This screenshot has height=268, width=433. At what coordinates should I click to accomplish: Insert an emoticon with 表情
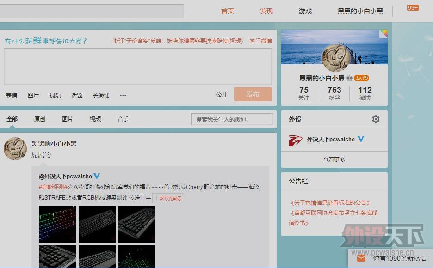click(12, 95)
